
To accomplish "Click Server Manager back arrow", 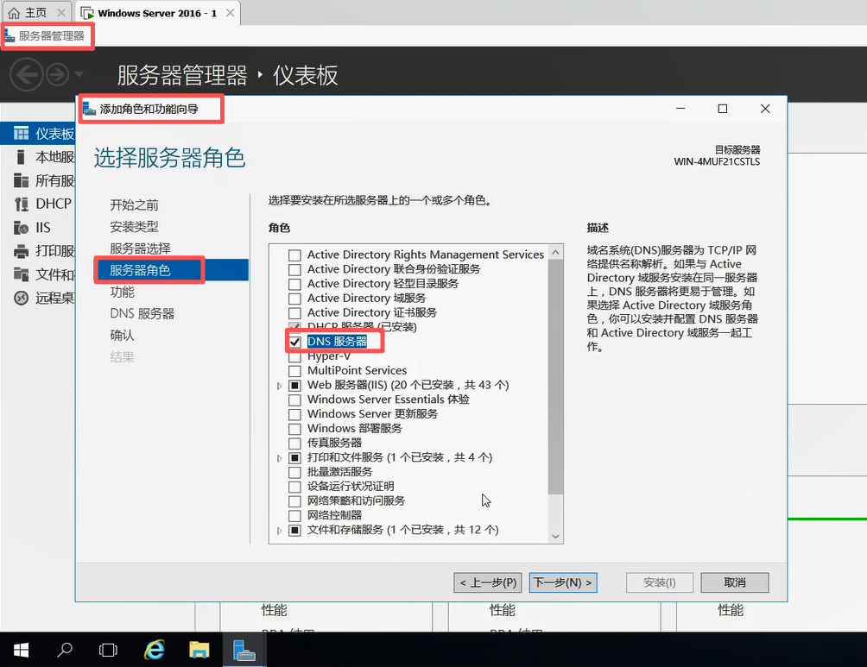I will point(26,74).
